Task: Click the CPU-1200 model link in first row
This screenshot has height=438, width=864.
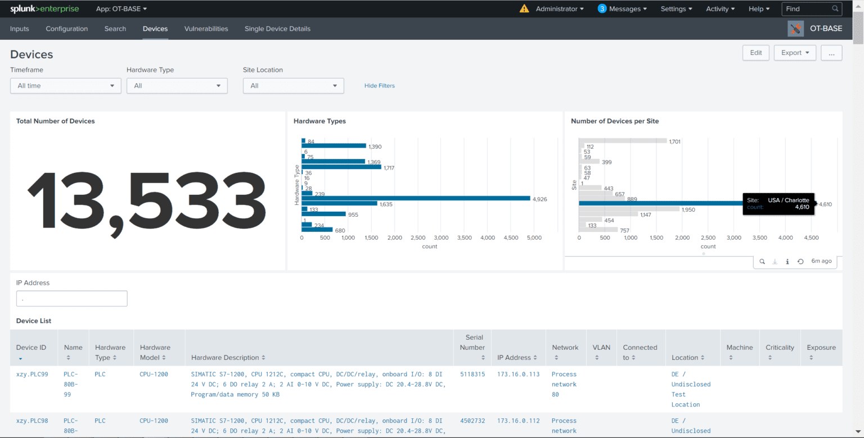Action: click(x=154, y=374)
